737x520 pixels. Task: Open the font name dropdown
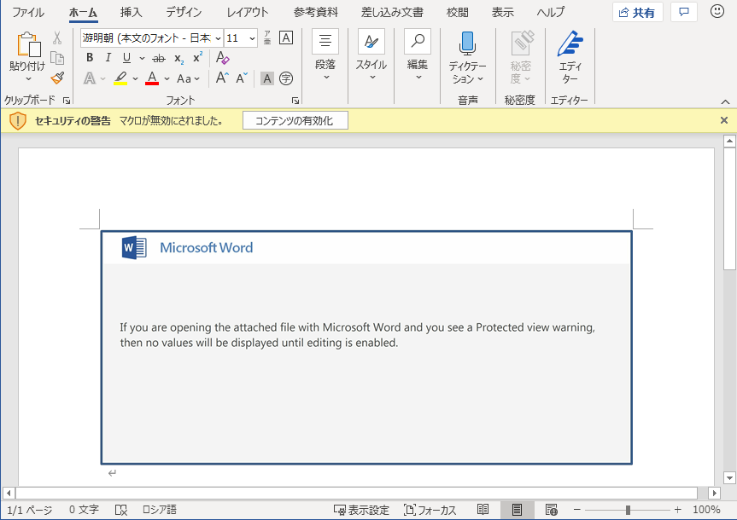pos(218,38)
